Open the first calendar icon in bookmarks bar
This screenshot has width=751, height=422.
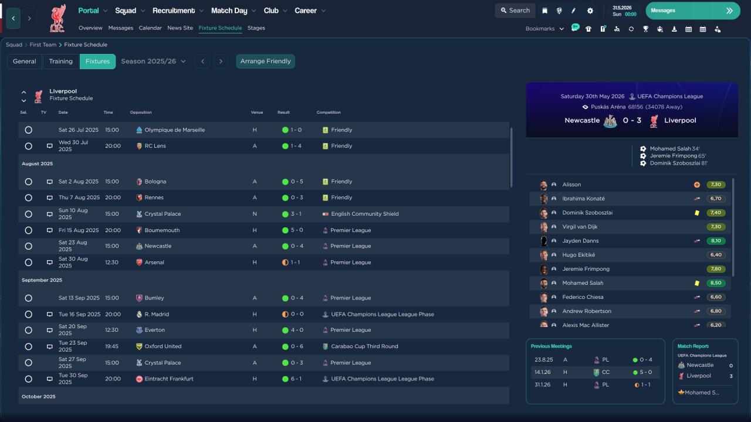point(688,29)
